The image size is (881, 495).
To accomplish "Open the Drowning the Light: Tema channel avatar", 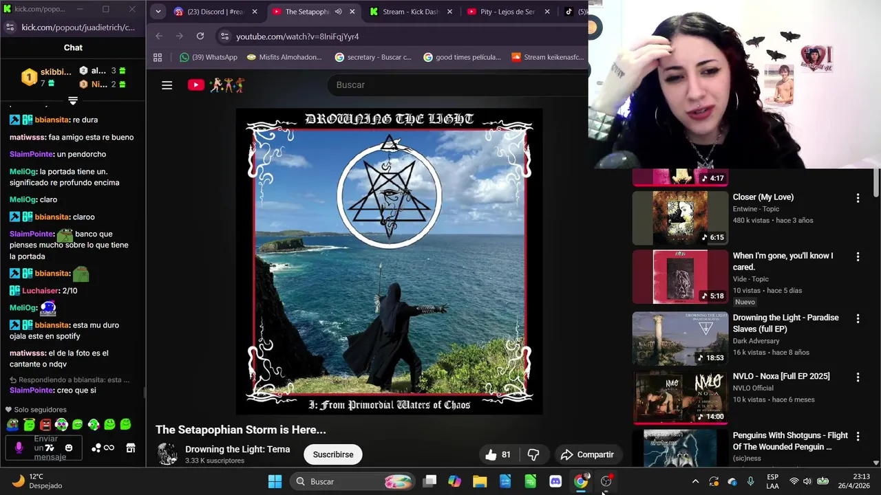I will 167,454.
